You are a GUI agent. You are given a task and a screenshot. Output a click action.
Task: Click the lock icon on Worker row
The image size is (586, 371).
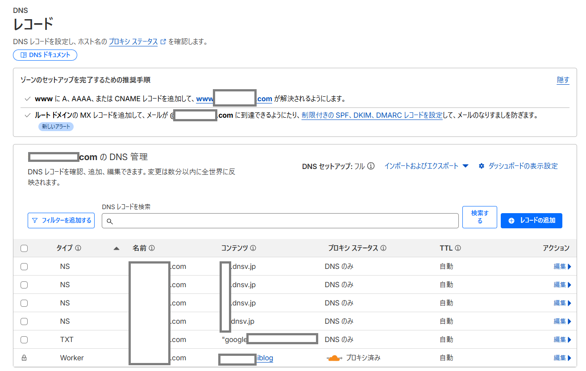[x=24, y=358]
